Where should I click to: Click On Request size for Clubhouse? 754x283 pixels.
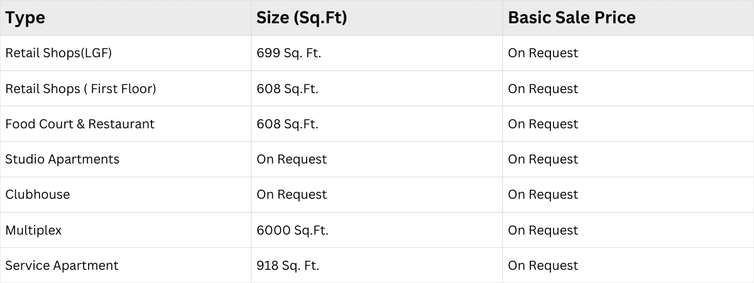click(x=292, y=194)
